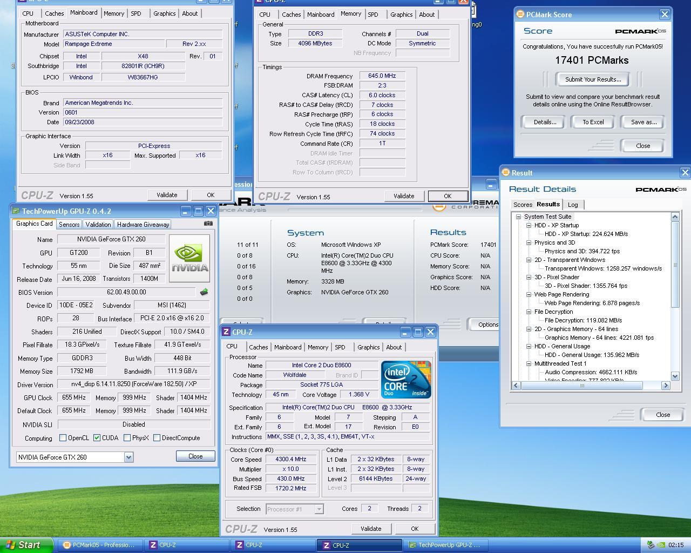Open the Log tab in Result window
The width and height of the screenshot is (691, 553).
tap(573, 205)
